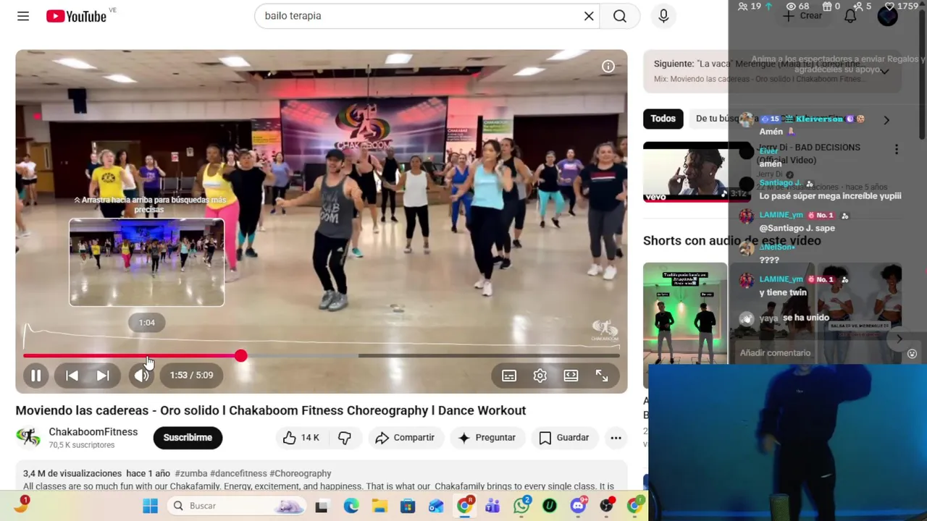Show next Shorts with the arrow
The image size is (927, 521).
[x=899, y=339]
